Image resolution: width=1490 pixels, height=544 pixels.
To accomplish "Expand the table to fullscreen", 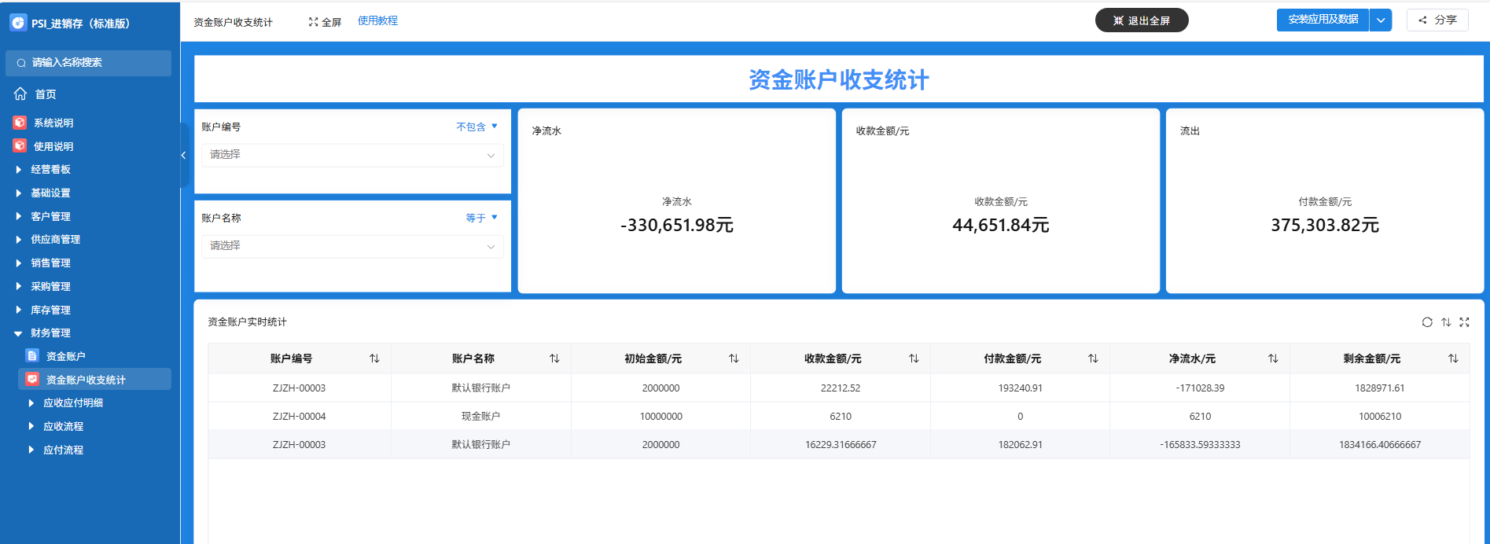I will (x=1464, y=322).
